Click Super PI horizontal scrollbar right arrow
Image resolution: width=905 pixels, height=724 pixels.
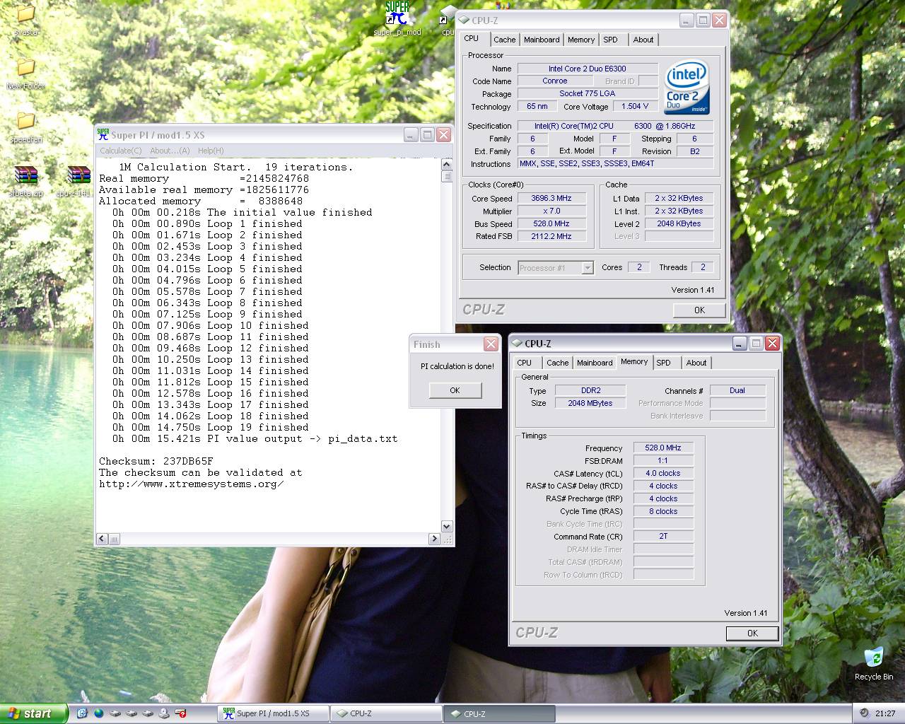tap(434, 539)
